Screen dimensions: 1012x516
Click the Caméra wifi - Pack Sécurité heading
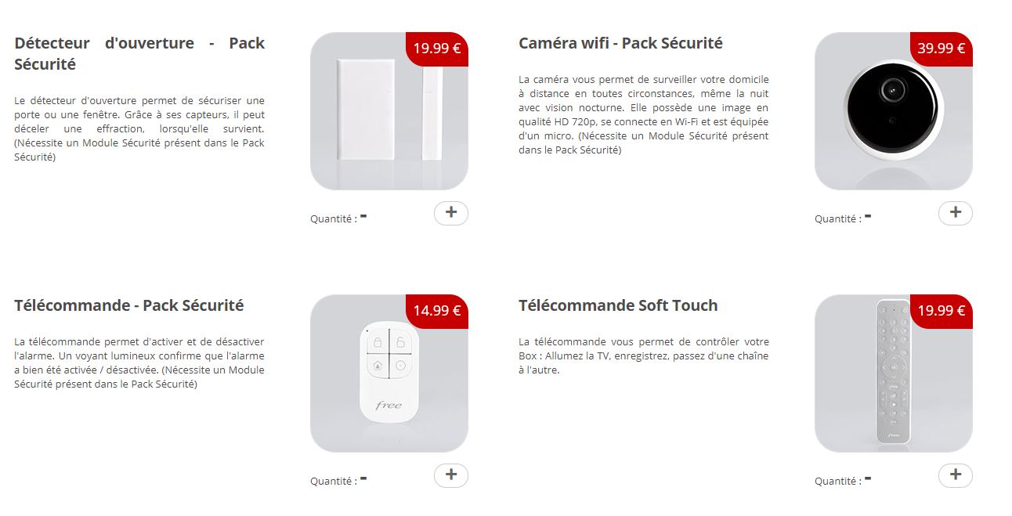620,43
